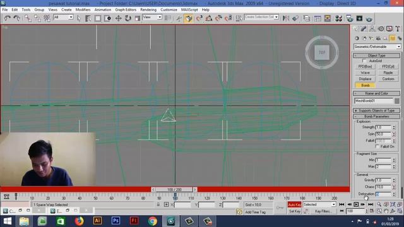Toggle the Spinner Snap icon

tap(229, 18)
